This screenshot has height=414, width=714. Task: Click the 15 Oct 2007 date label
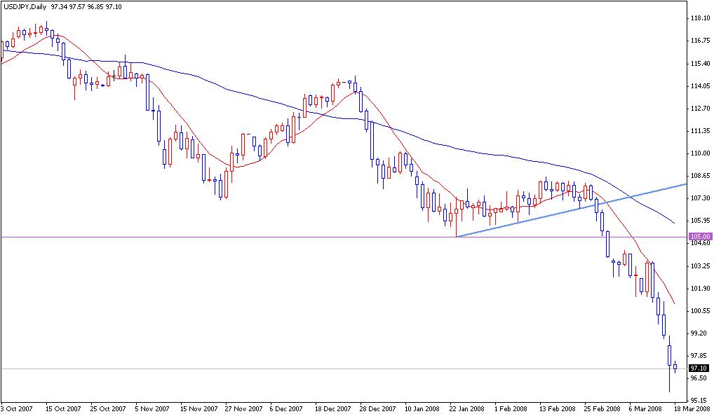click(x=63, y=408)
